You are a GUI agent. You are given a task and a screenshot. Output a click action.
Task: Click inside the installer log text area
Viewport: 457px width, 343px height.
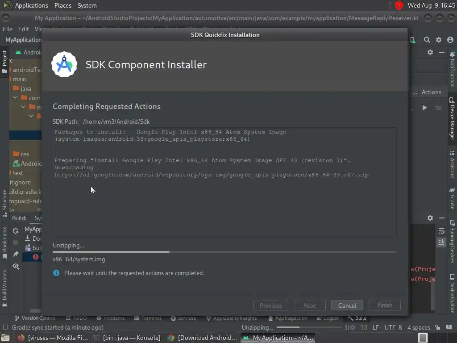224,183
